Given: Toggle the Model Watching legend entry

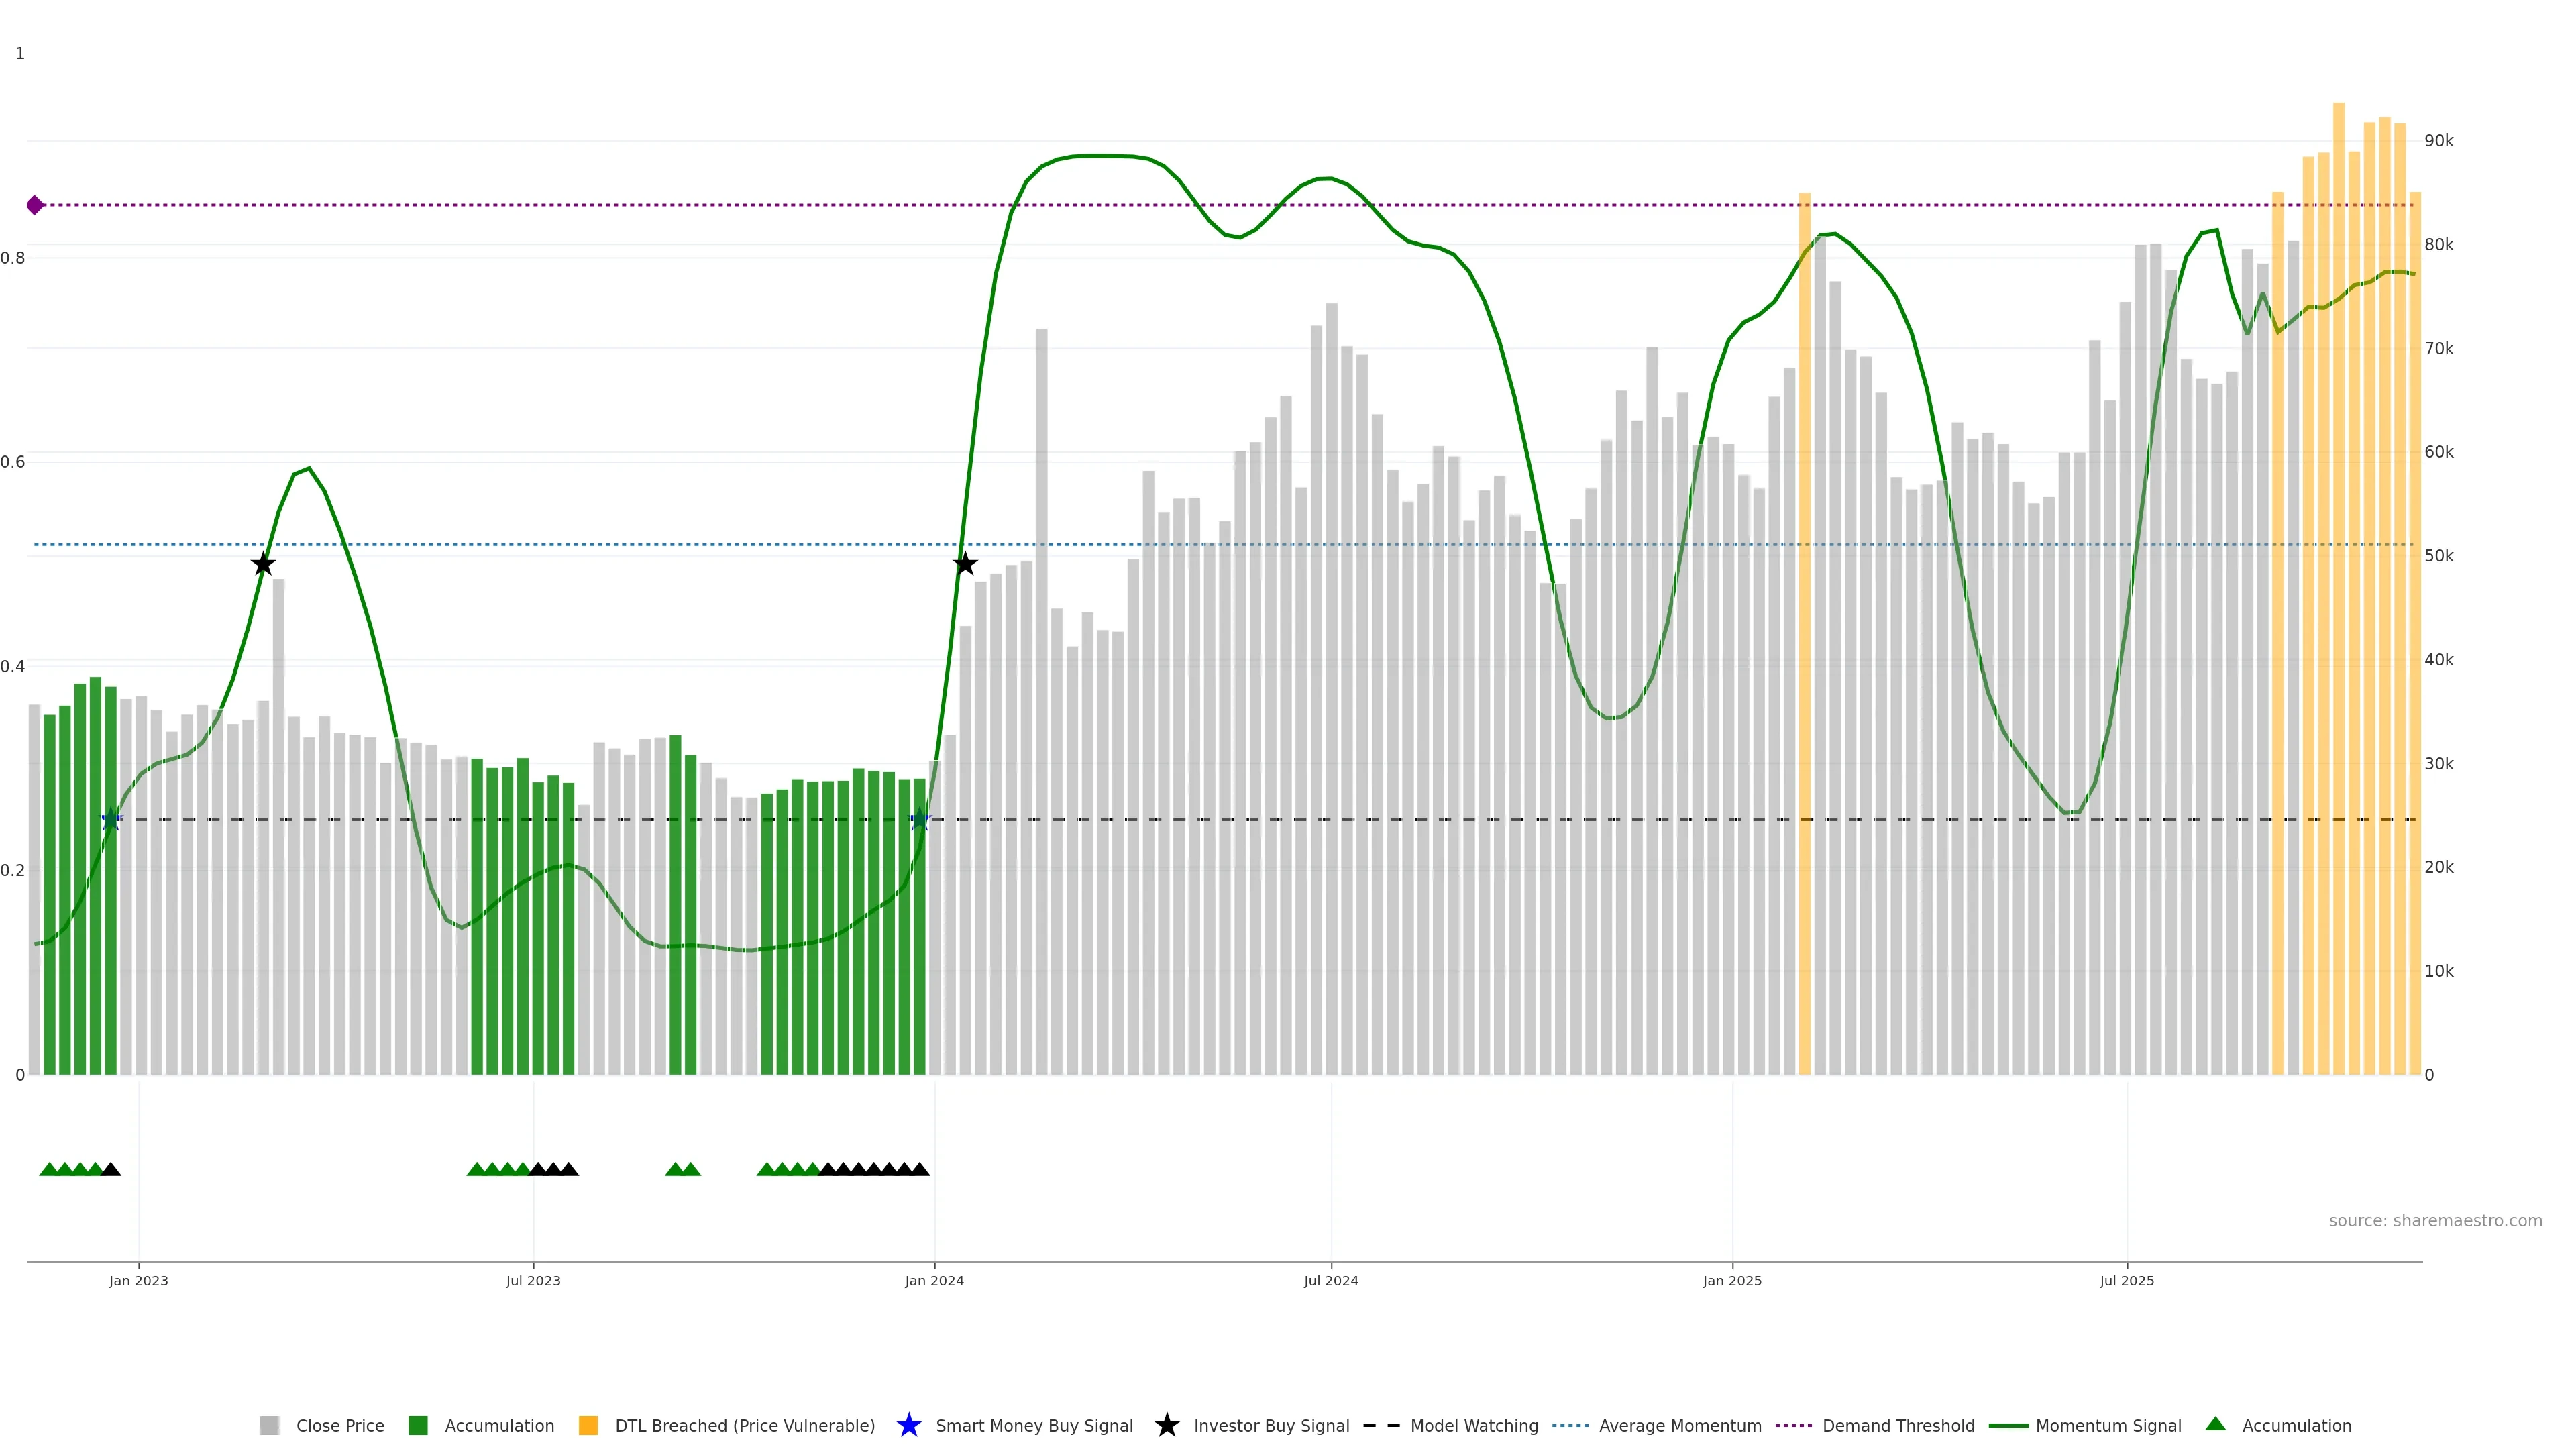Looking at the screenshot, I should (x=1474, y=1425).
